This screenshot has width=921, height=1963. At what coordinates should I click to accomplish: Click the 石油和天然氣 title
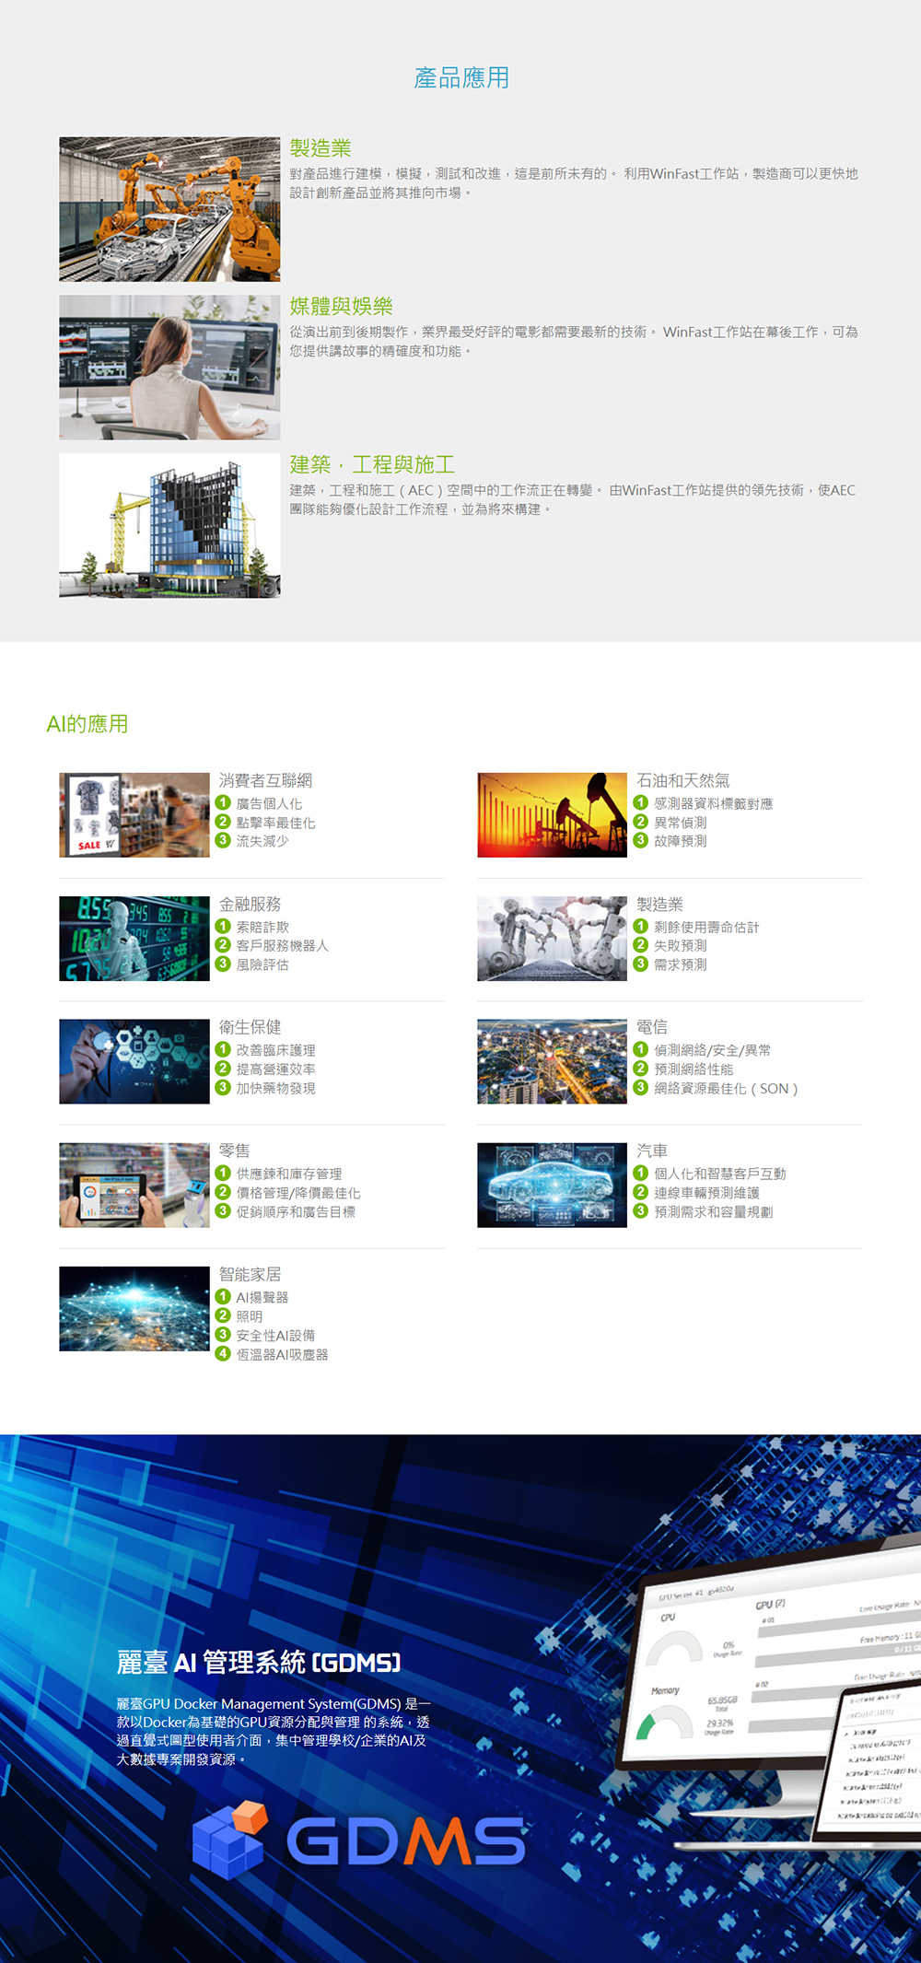point(683,780)
